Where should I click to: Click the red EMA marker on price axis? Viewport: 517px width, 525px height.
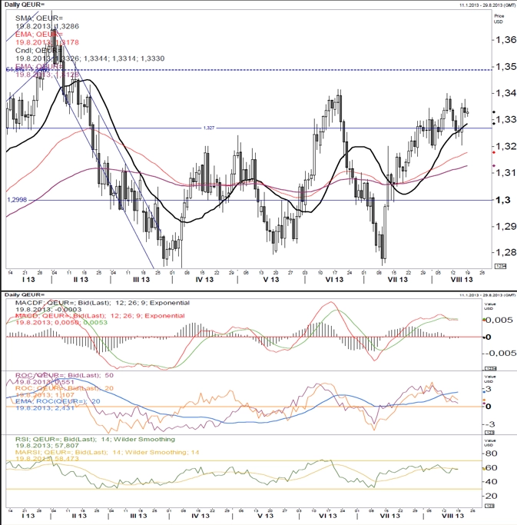[494, 153]
